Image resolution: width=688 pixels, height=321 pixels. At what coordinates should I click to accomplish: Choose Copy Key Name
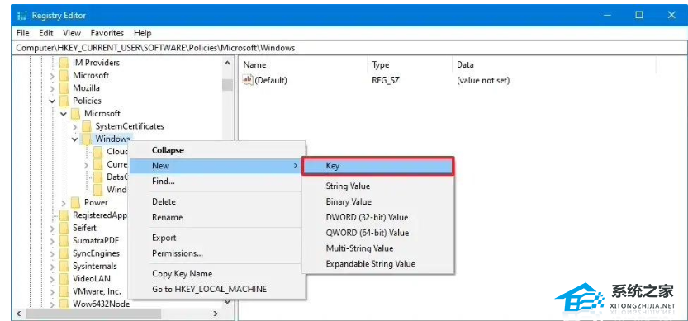[x=216, y=274]
